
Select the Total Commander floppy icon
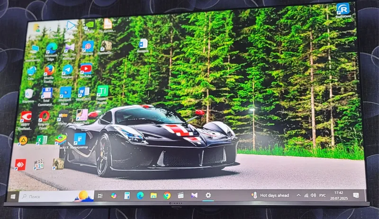tap(46, 93)
